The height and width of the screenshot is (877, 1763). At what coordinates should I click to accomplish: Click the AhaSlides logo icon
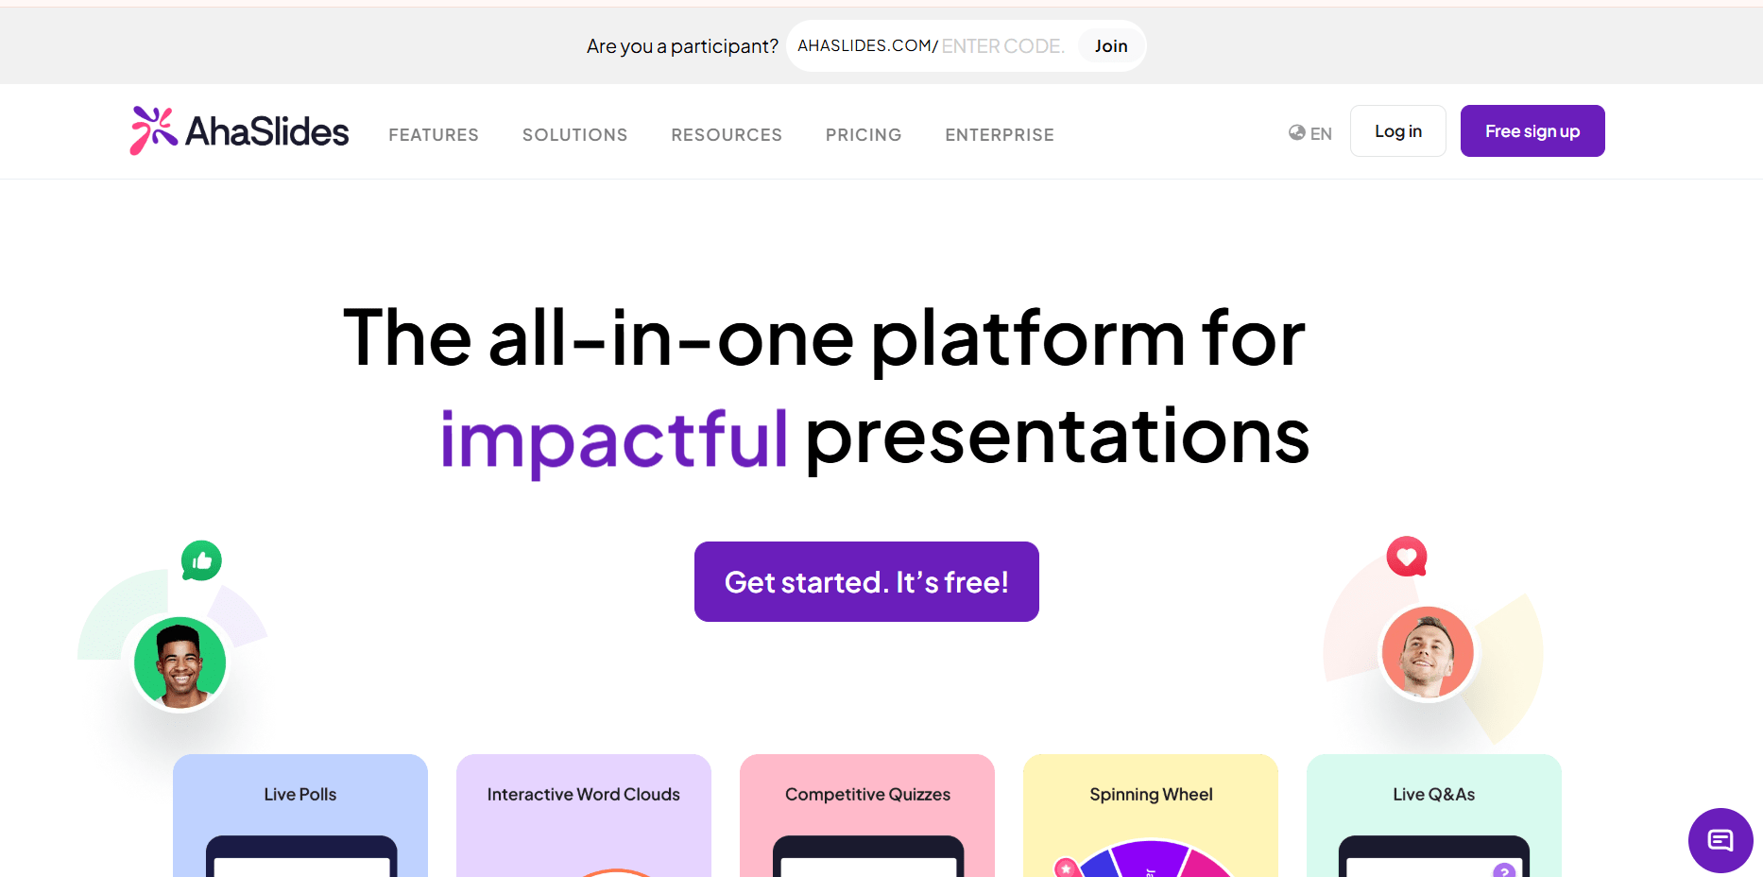(154, 130)
